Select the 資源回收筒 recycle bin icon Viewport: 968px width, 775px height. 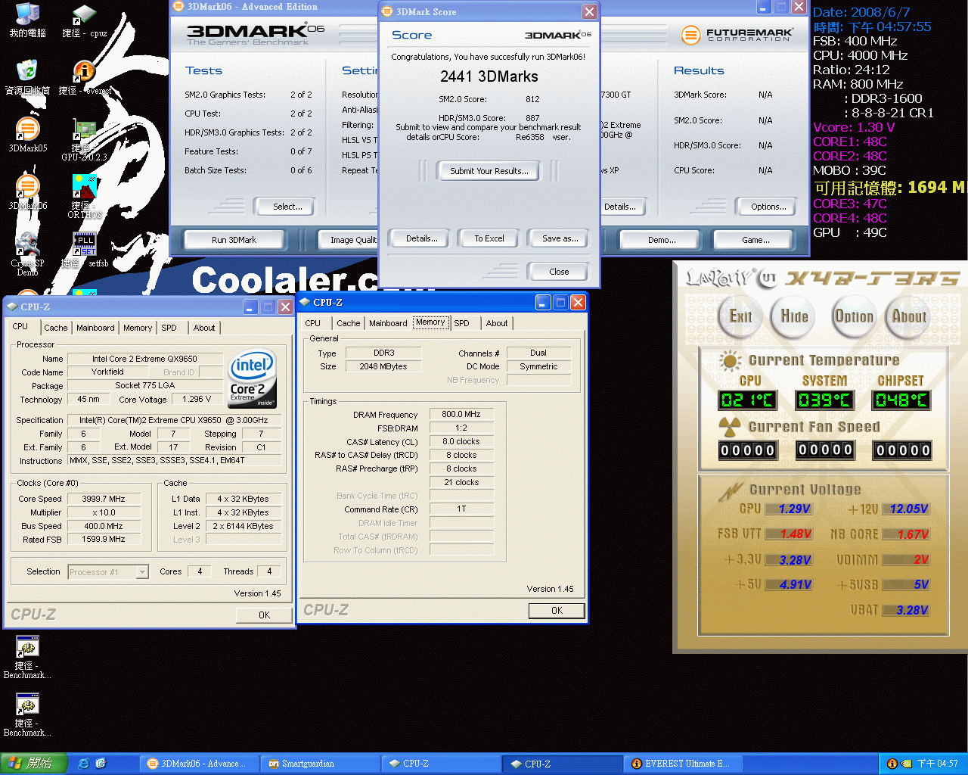27,77
